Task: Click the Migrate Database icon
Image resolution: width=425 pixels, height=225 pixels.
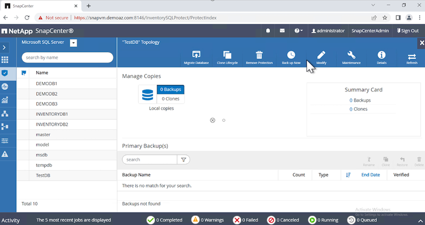Action: coord(196,55)
